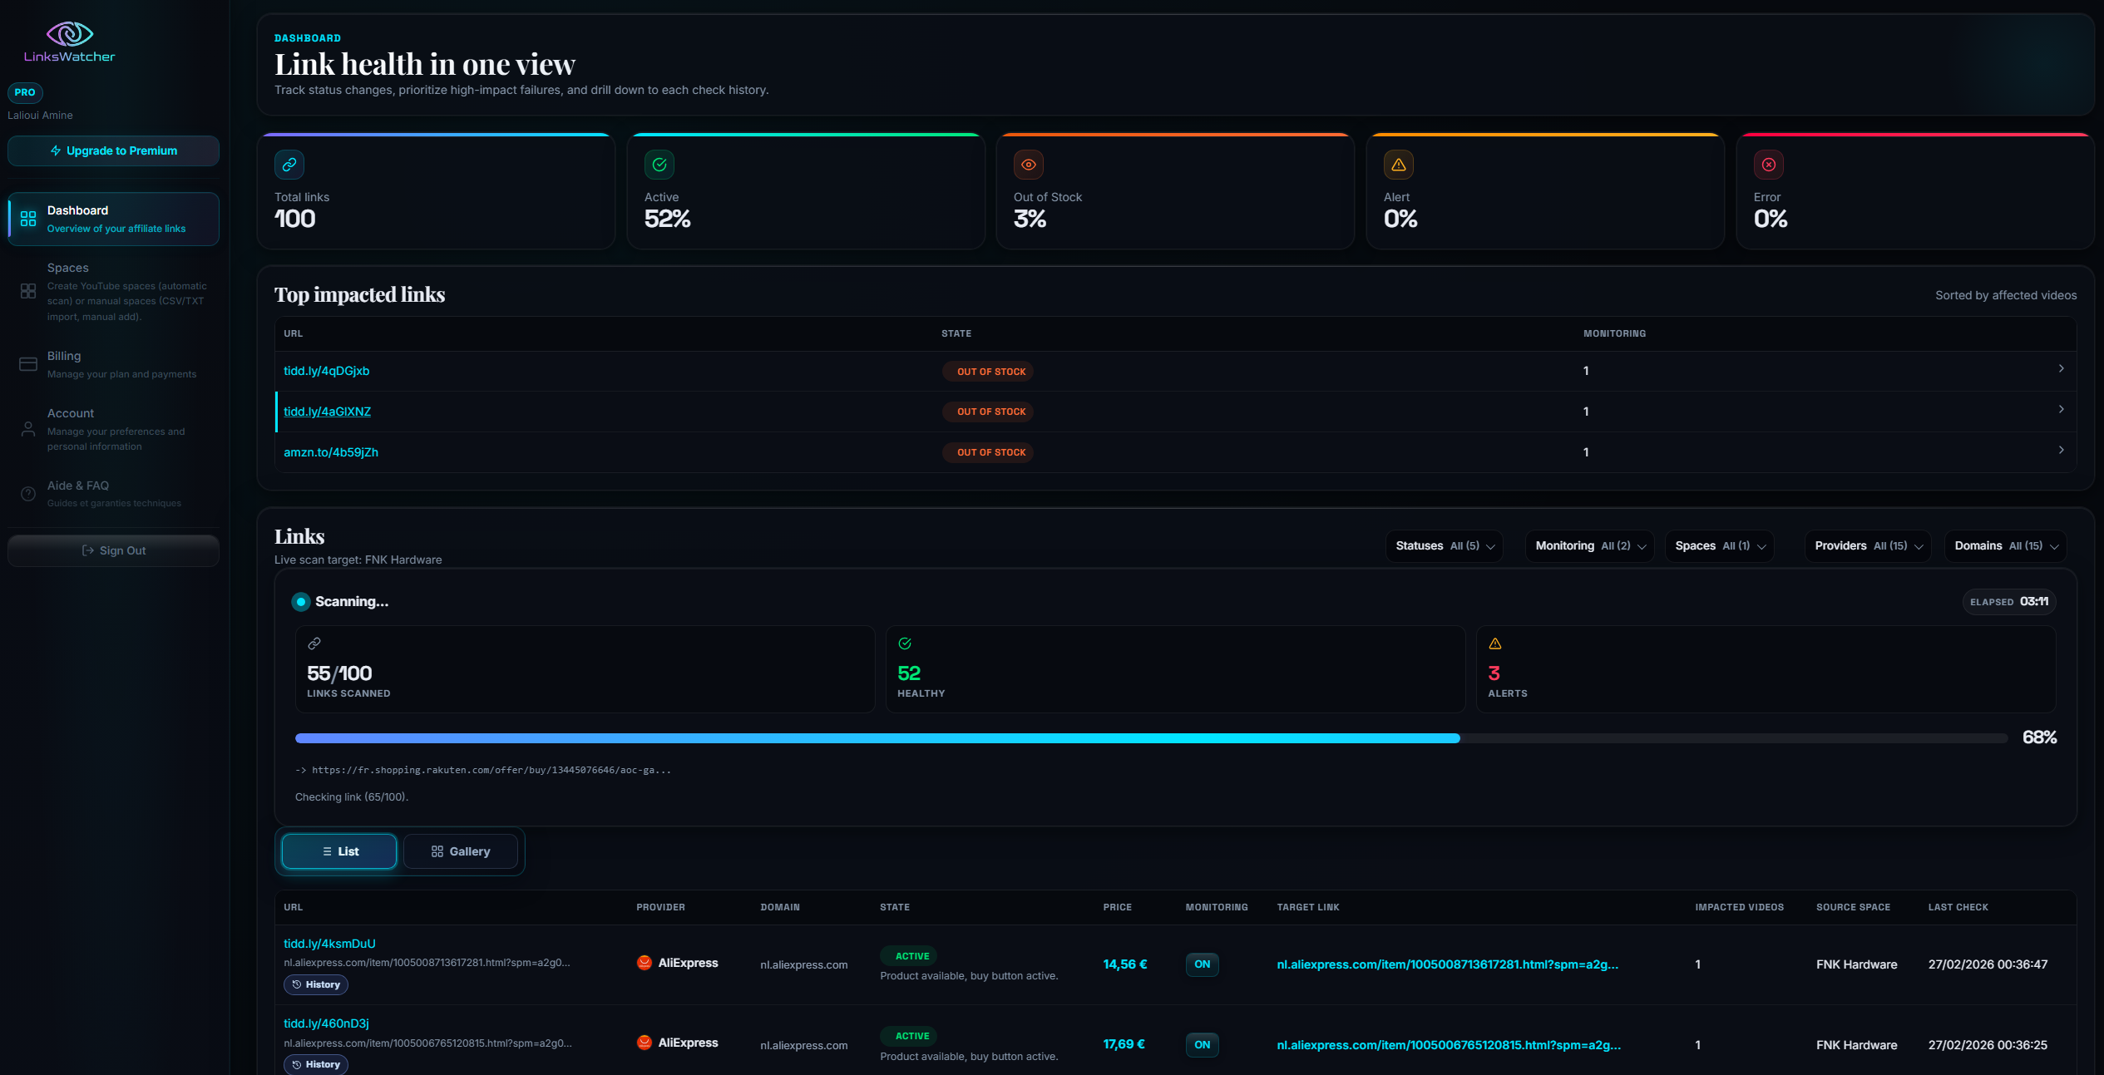Click the Out of Stock eye icon
Viewport: 2104px width, 1075px height.
(x=1028, y=165)
